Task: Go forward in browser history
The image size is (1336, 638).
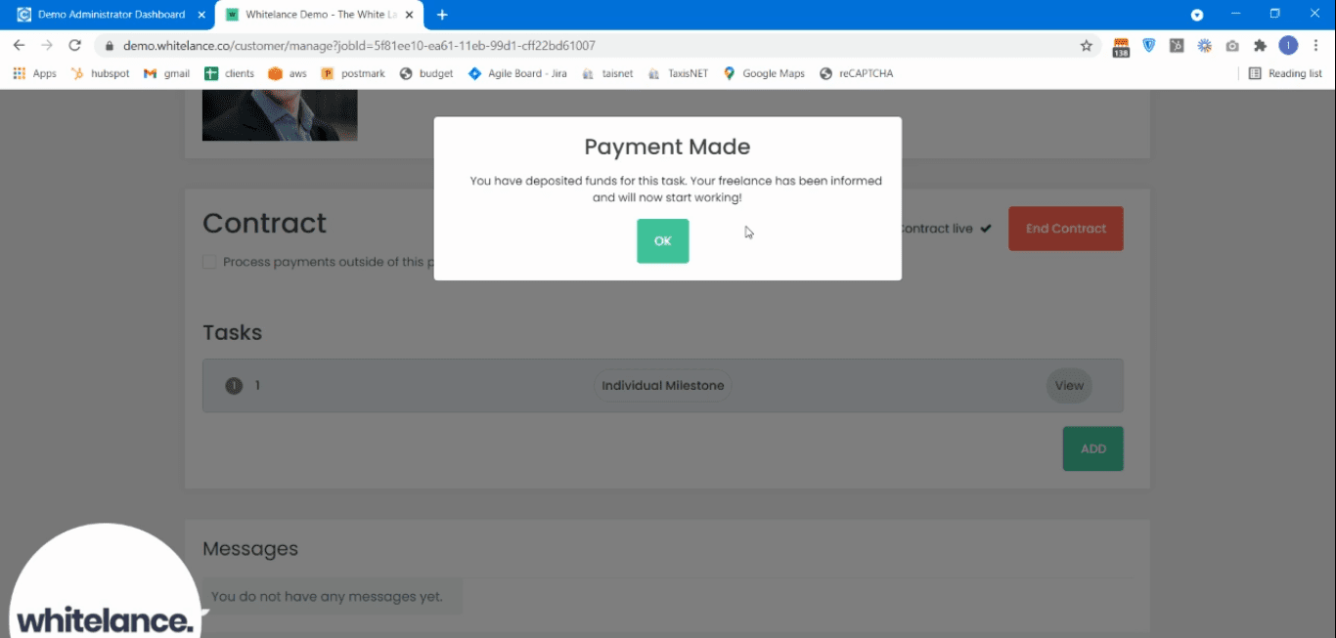Action: coord(46,46)
